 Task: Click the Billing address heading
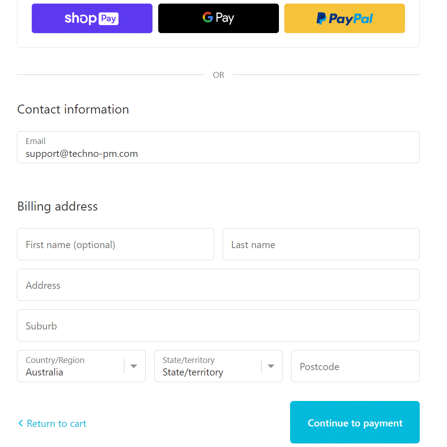(57, 206)
